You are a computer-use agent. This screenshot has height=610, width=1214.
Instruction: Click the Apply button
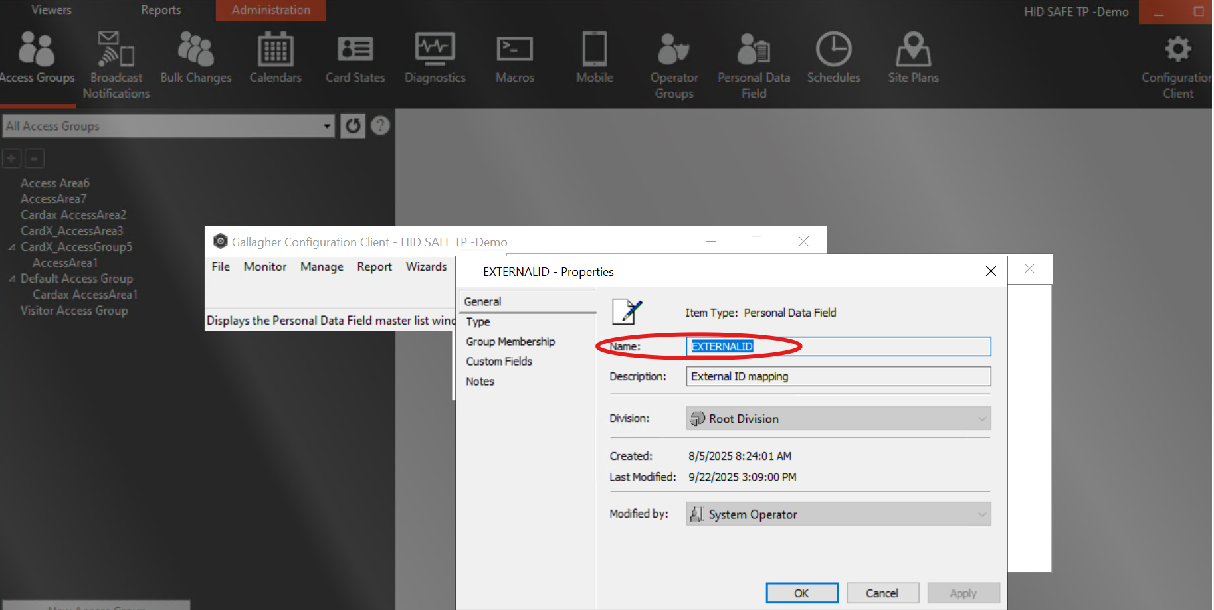[963, 593]
